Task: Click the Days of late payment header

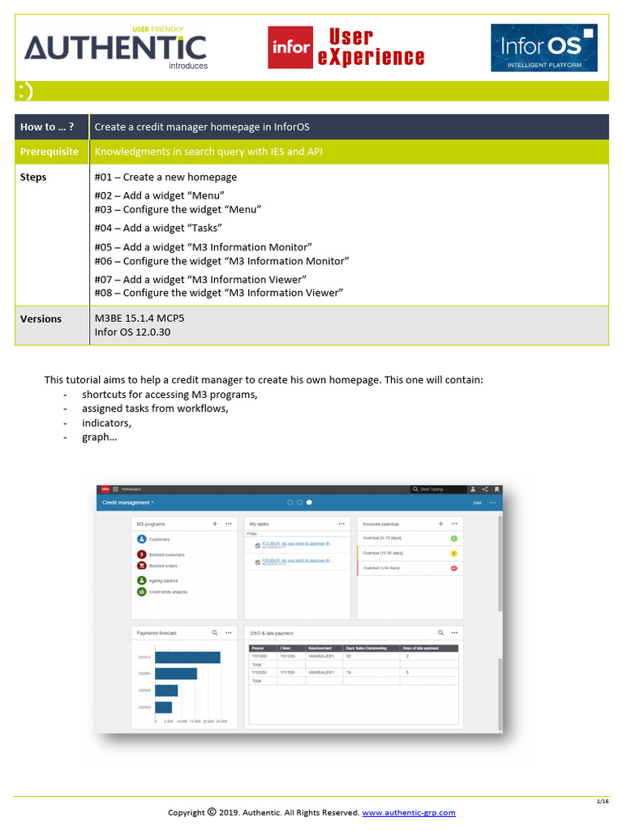Action: pos(429,648)
